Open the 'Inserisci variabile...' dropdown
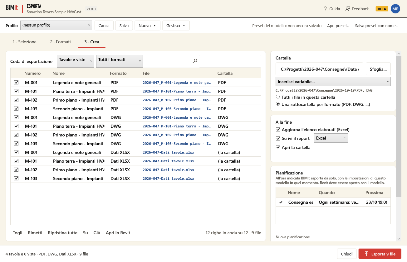 (333, 82)
